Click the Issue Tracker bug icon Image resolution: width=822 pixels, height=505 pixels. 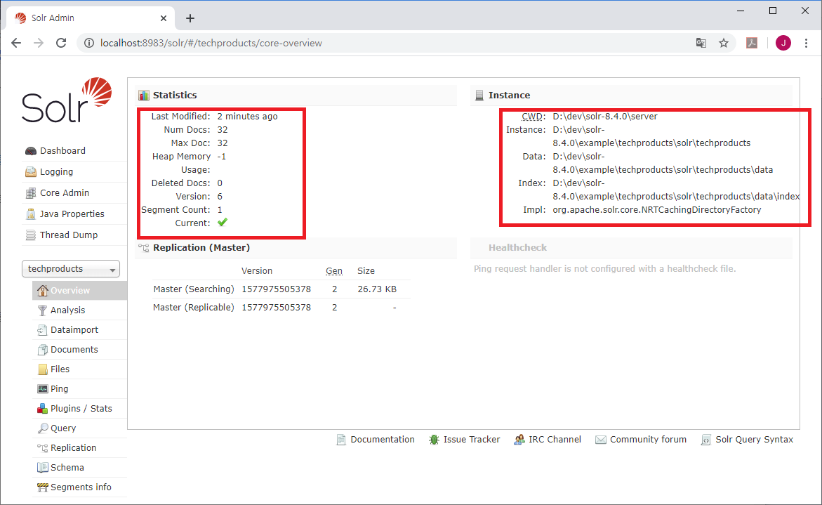(434, 440)
